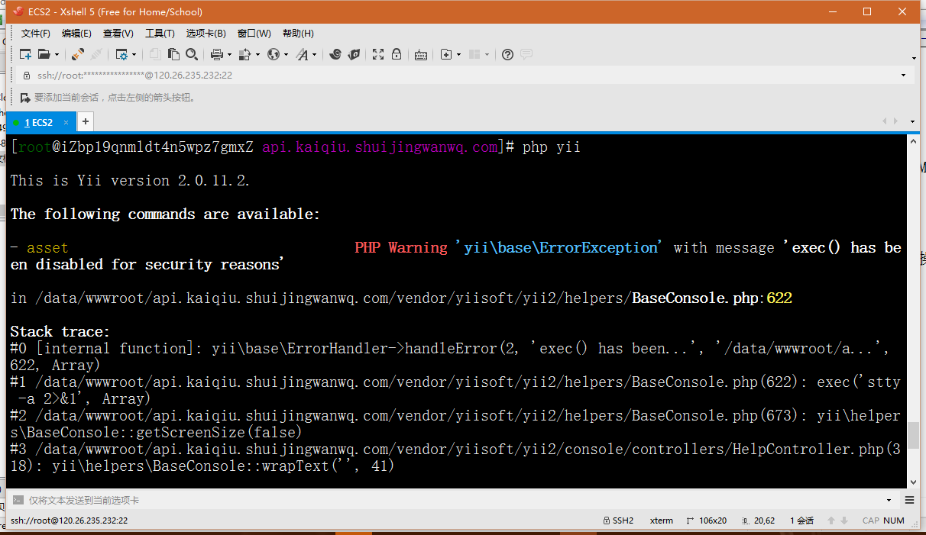Open the 文件(F) menu
Screen dimensions: 926x535
35,34
